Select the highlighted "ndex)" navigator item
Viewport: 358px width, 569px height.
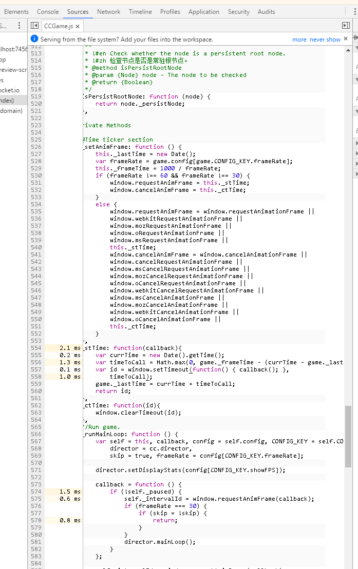coord(14,101)
